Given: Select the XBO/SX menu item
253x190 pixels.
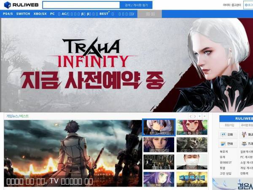Looking at the screenshot, I should point(40,14).
